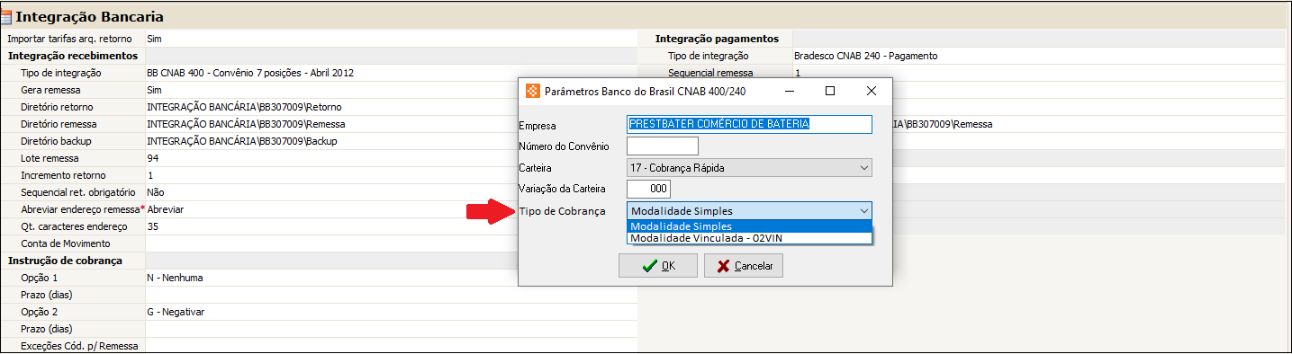
Task: Close the Parâmetros Banco do Brasil dialog
Action: click(x=871, y=91)
